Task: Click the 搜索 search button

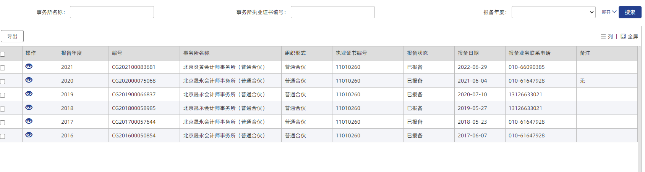Action: pos(630,12)
